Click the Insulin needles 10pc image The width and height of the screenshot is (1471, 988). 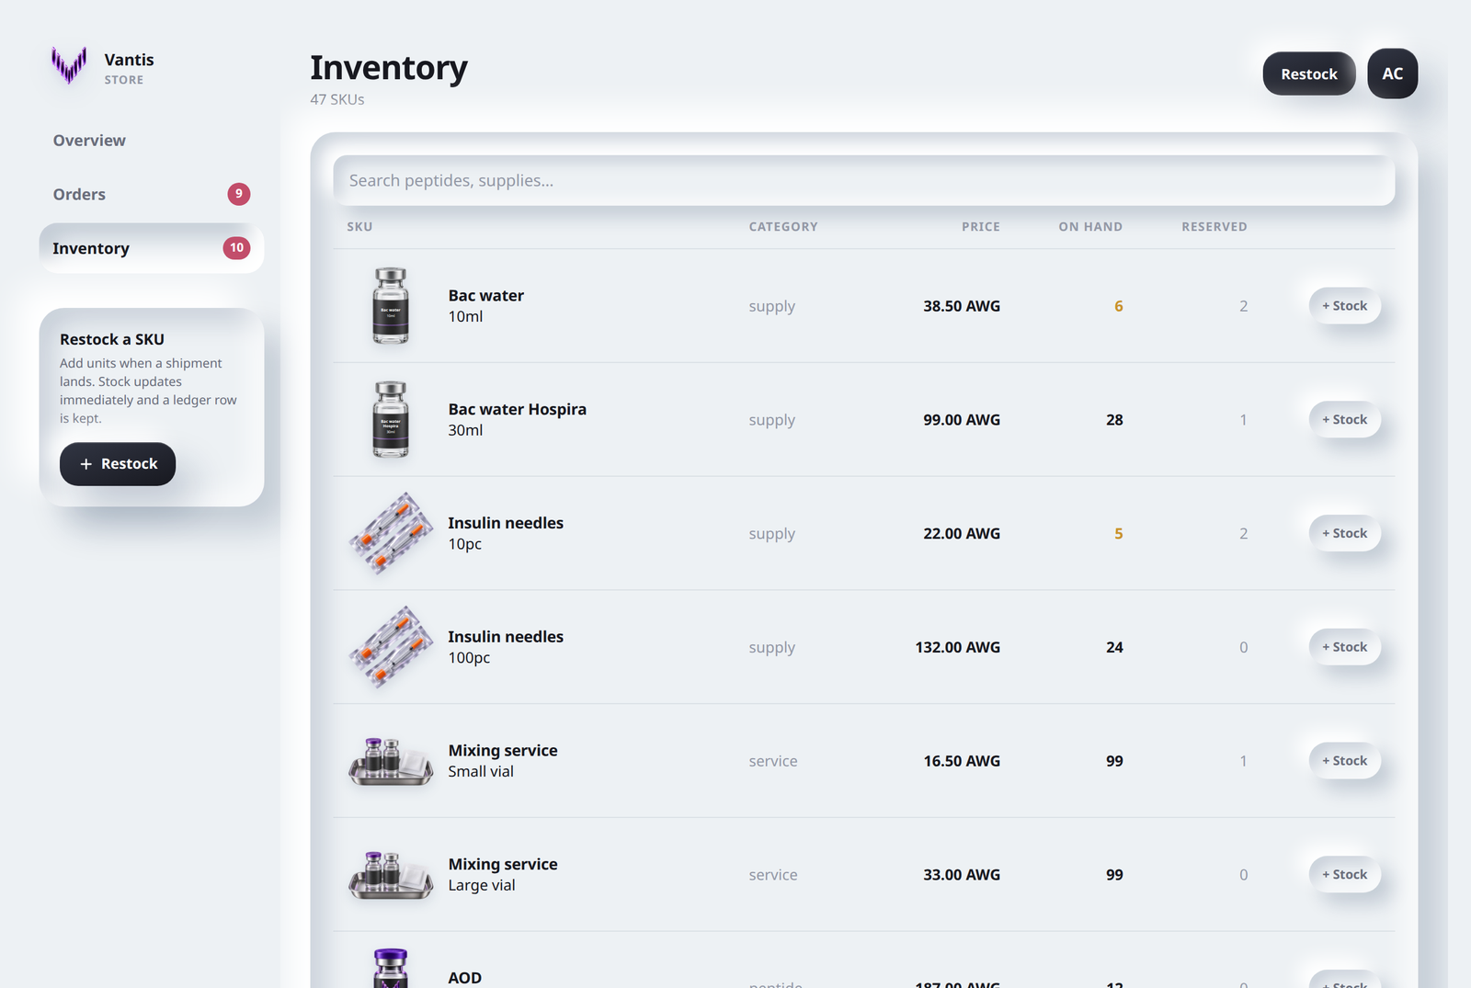[x=391, y=533]
